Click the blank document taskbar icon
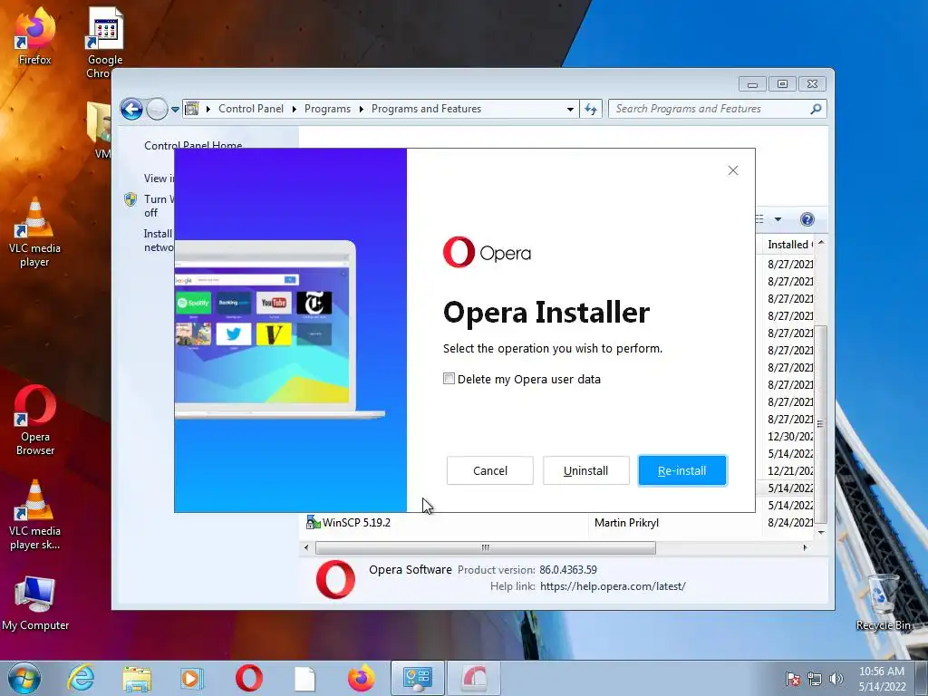 [304, 679]
